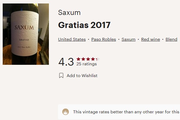180x120 pixels.
Task: Follow the underlined Saxum winery link
Action: pos(129,39)
